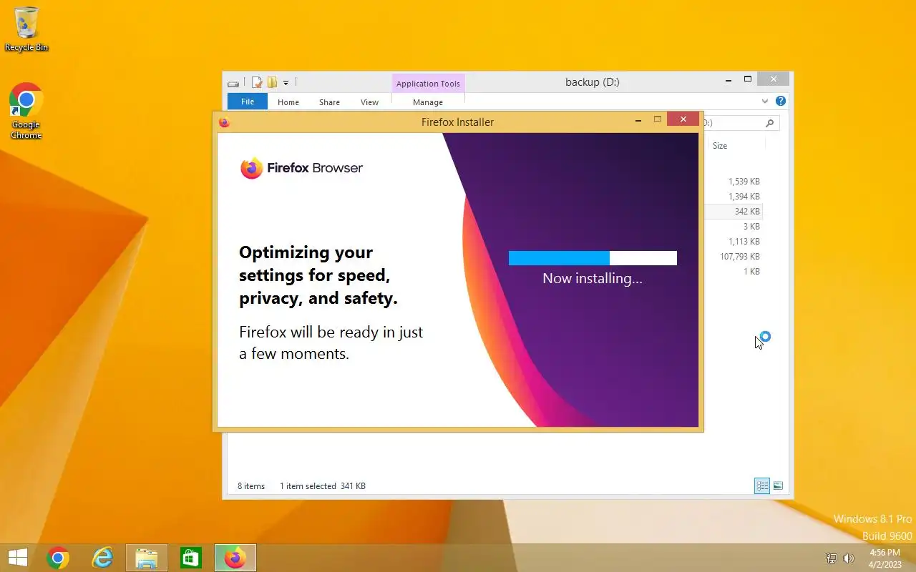
Task: Open Explorer Help blue question icon
Action: coord(781,101)
